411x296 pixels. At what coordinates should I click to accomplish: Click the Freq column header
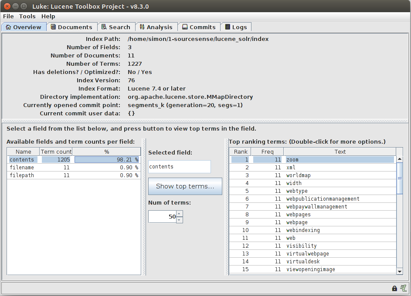[267, 151]
